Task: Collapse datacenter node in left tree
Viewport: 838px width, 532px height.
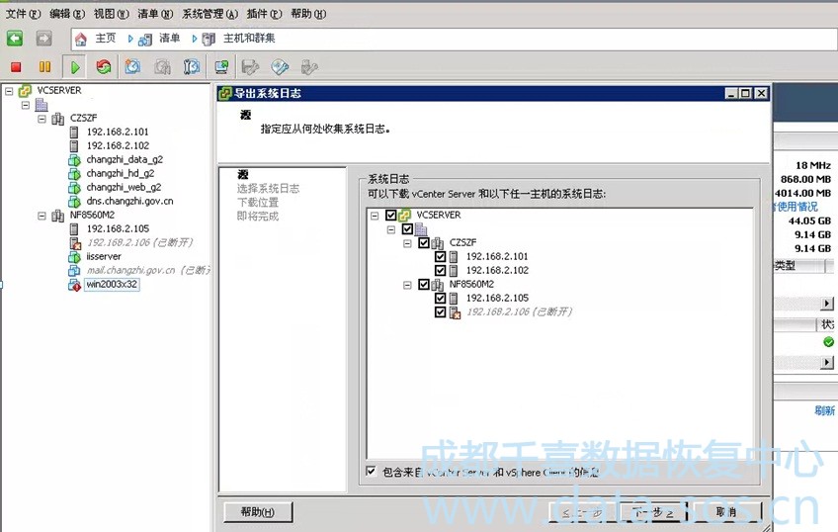Action: (x=26, y=105)
